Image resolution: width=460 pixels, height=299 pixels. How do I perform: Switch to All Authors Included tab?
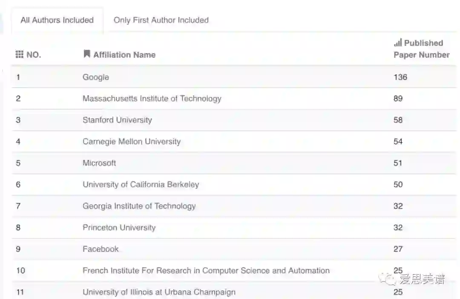pyautogui.click(x=57, y=20)
